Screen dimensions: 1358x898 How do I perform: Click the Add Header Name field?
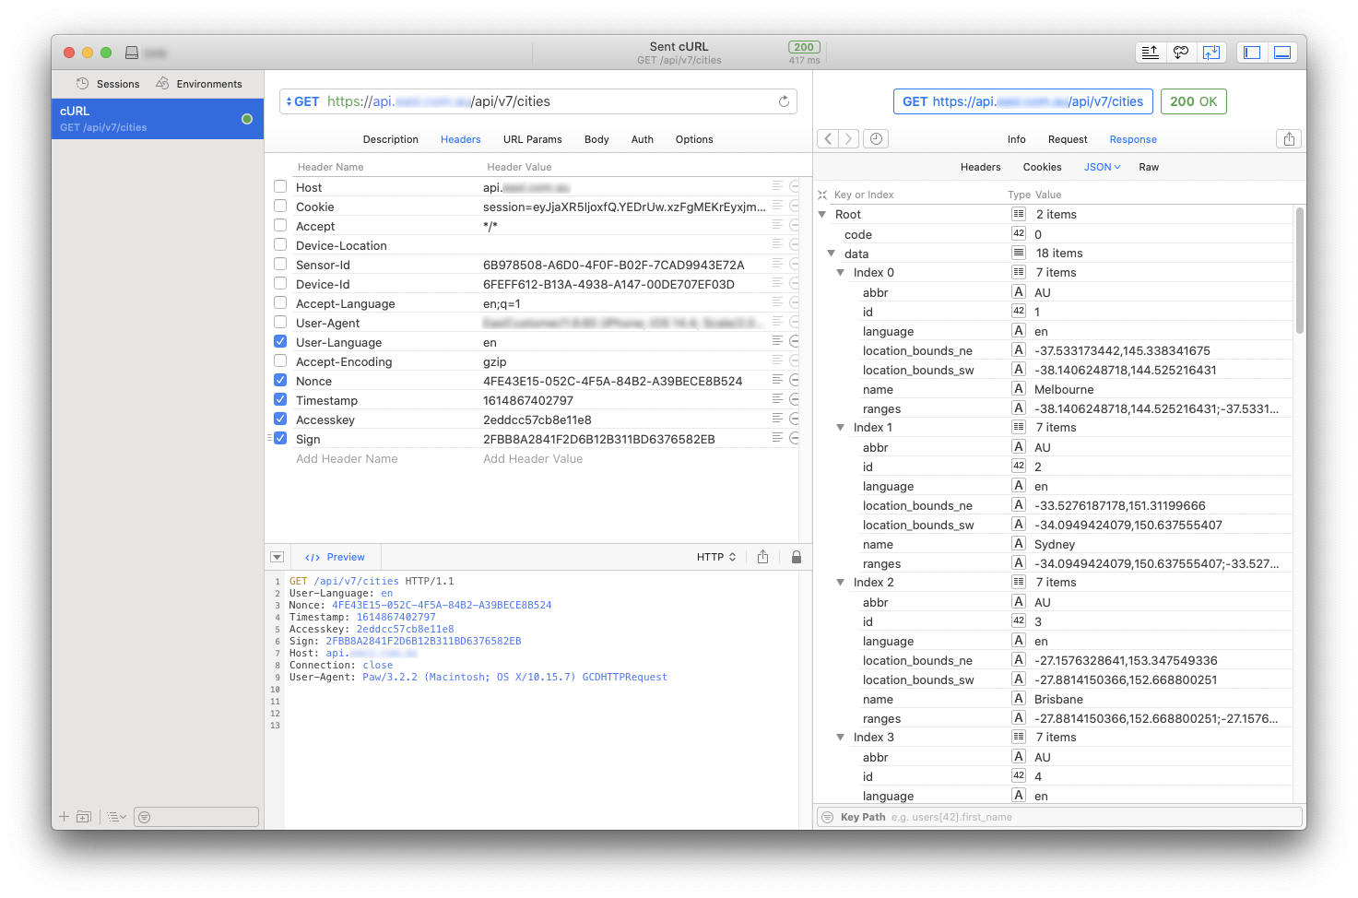(x=347, y=459)
